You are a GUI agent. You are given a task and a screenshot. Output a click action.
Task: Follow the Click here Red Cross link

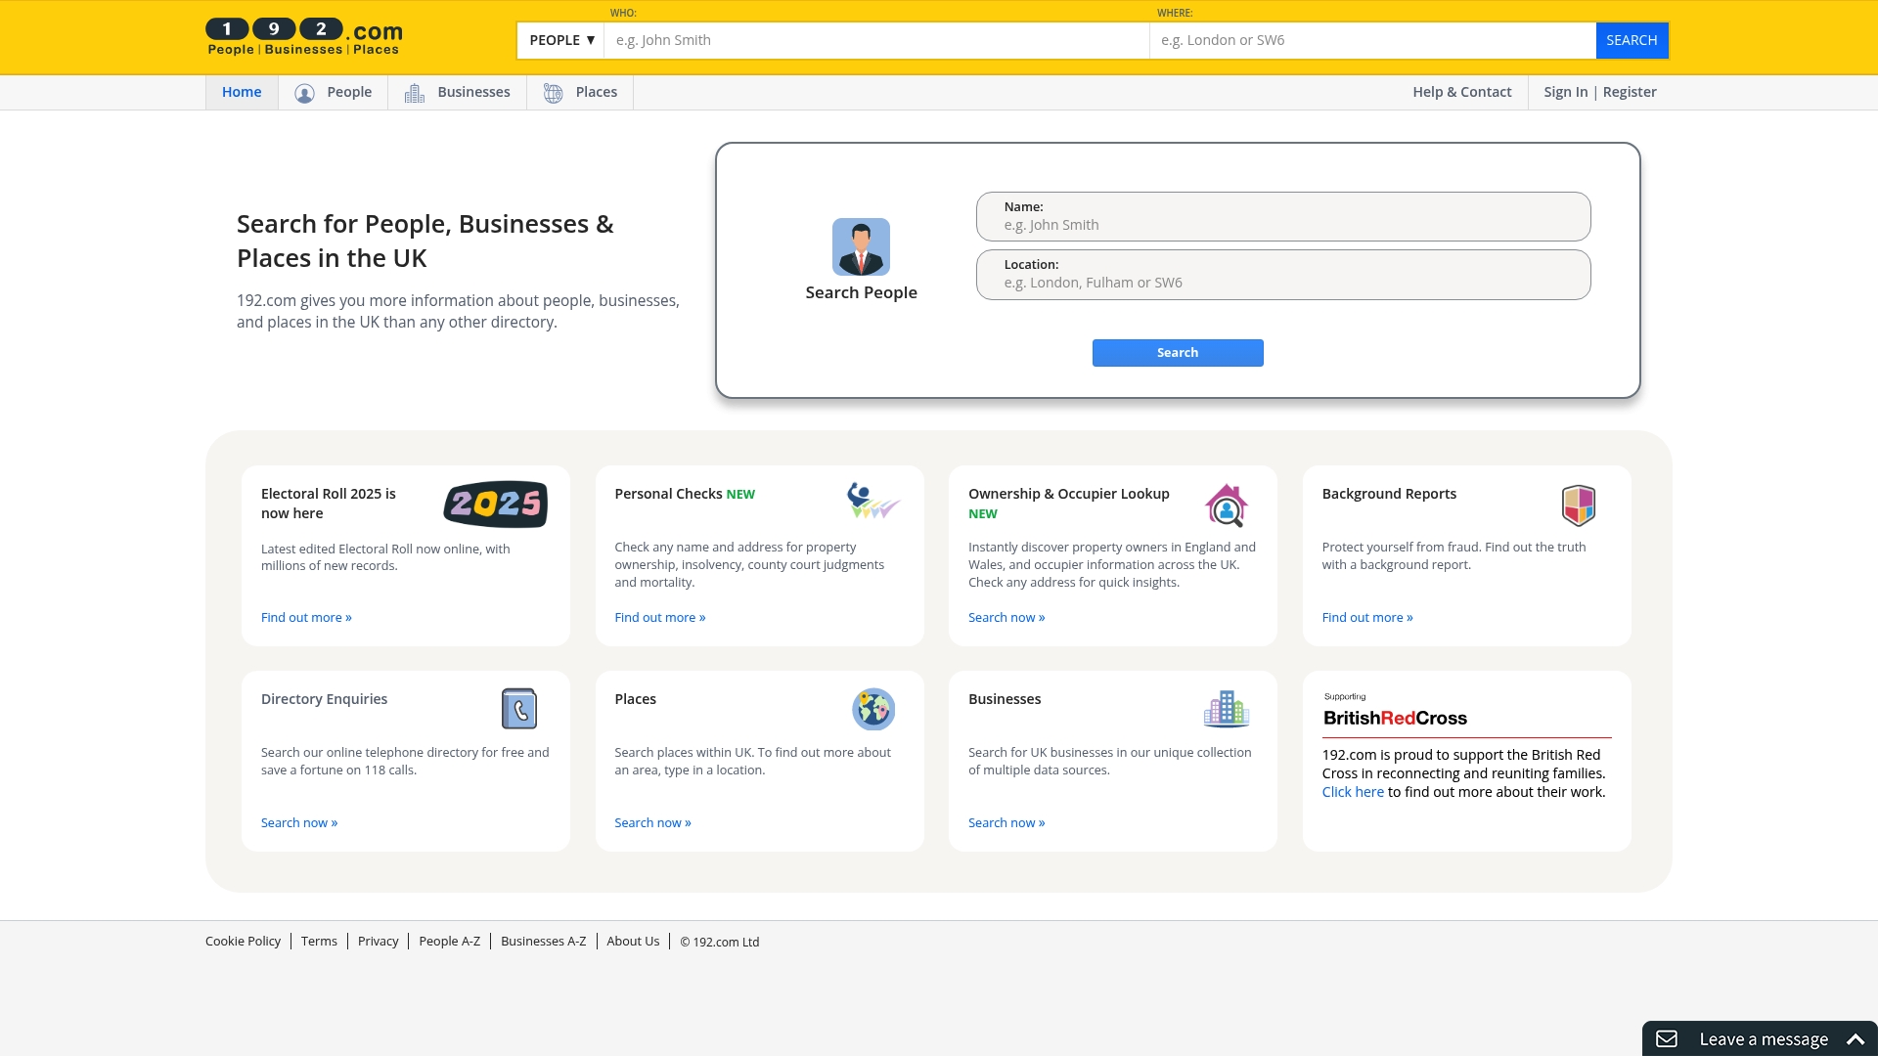(1353, 792)
